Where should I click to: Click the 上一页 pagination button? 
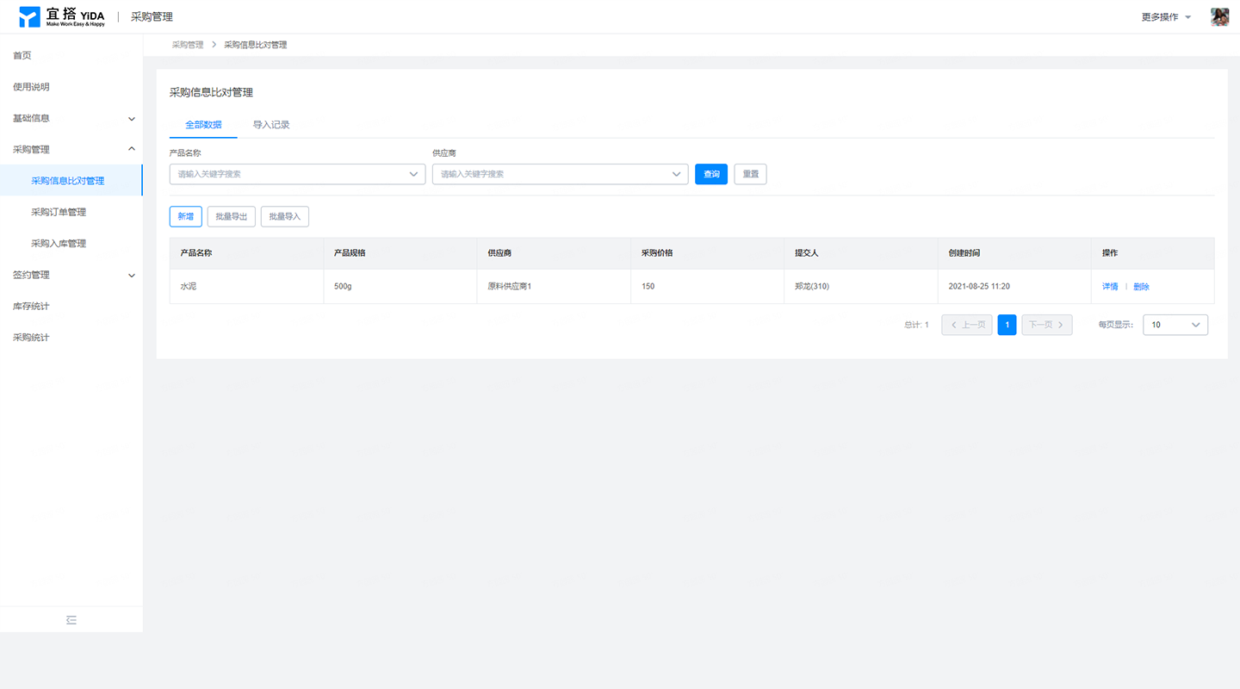[967, 325]
